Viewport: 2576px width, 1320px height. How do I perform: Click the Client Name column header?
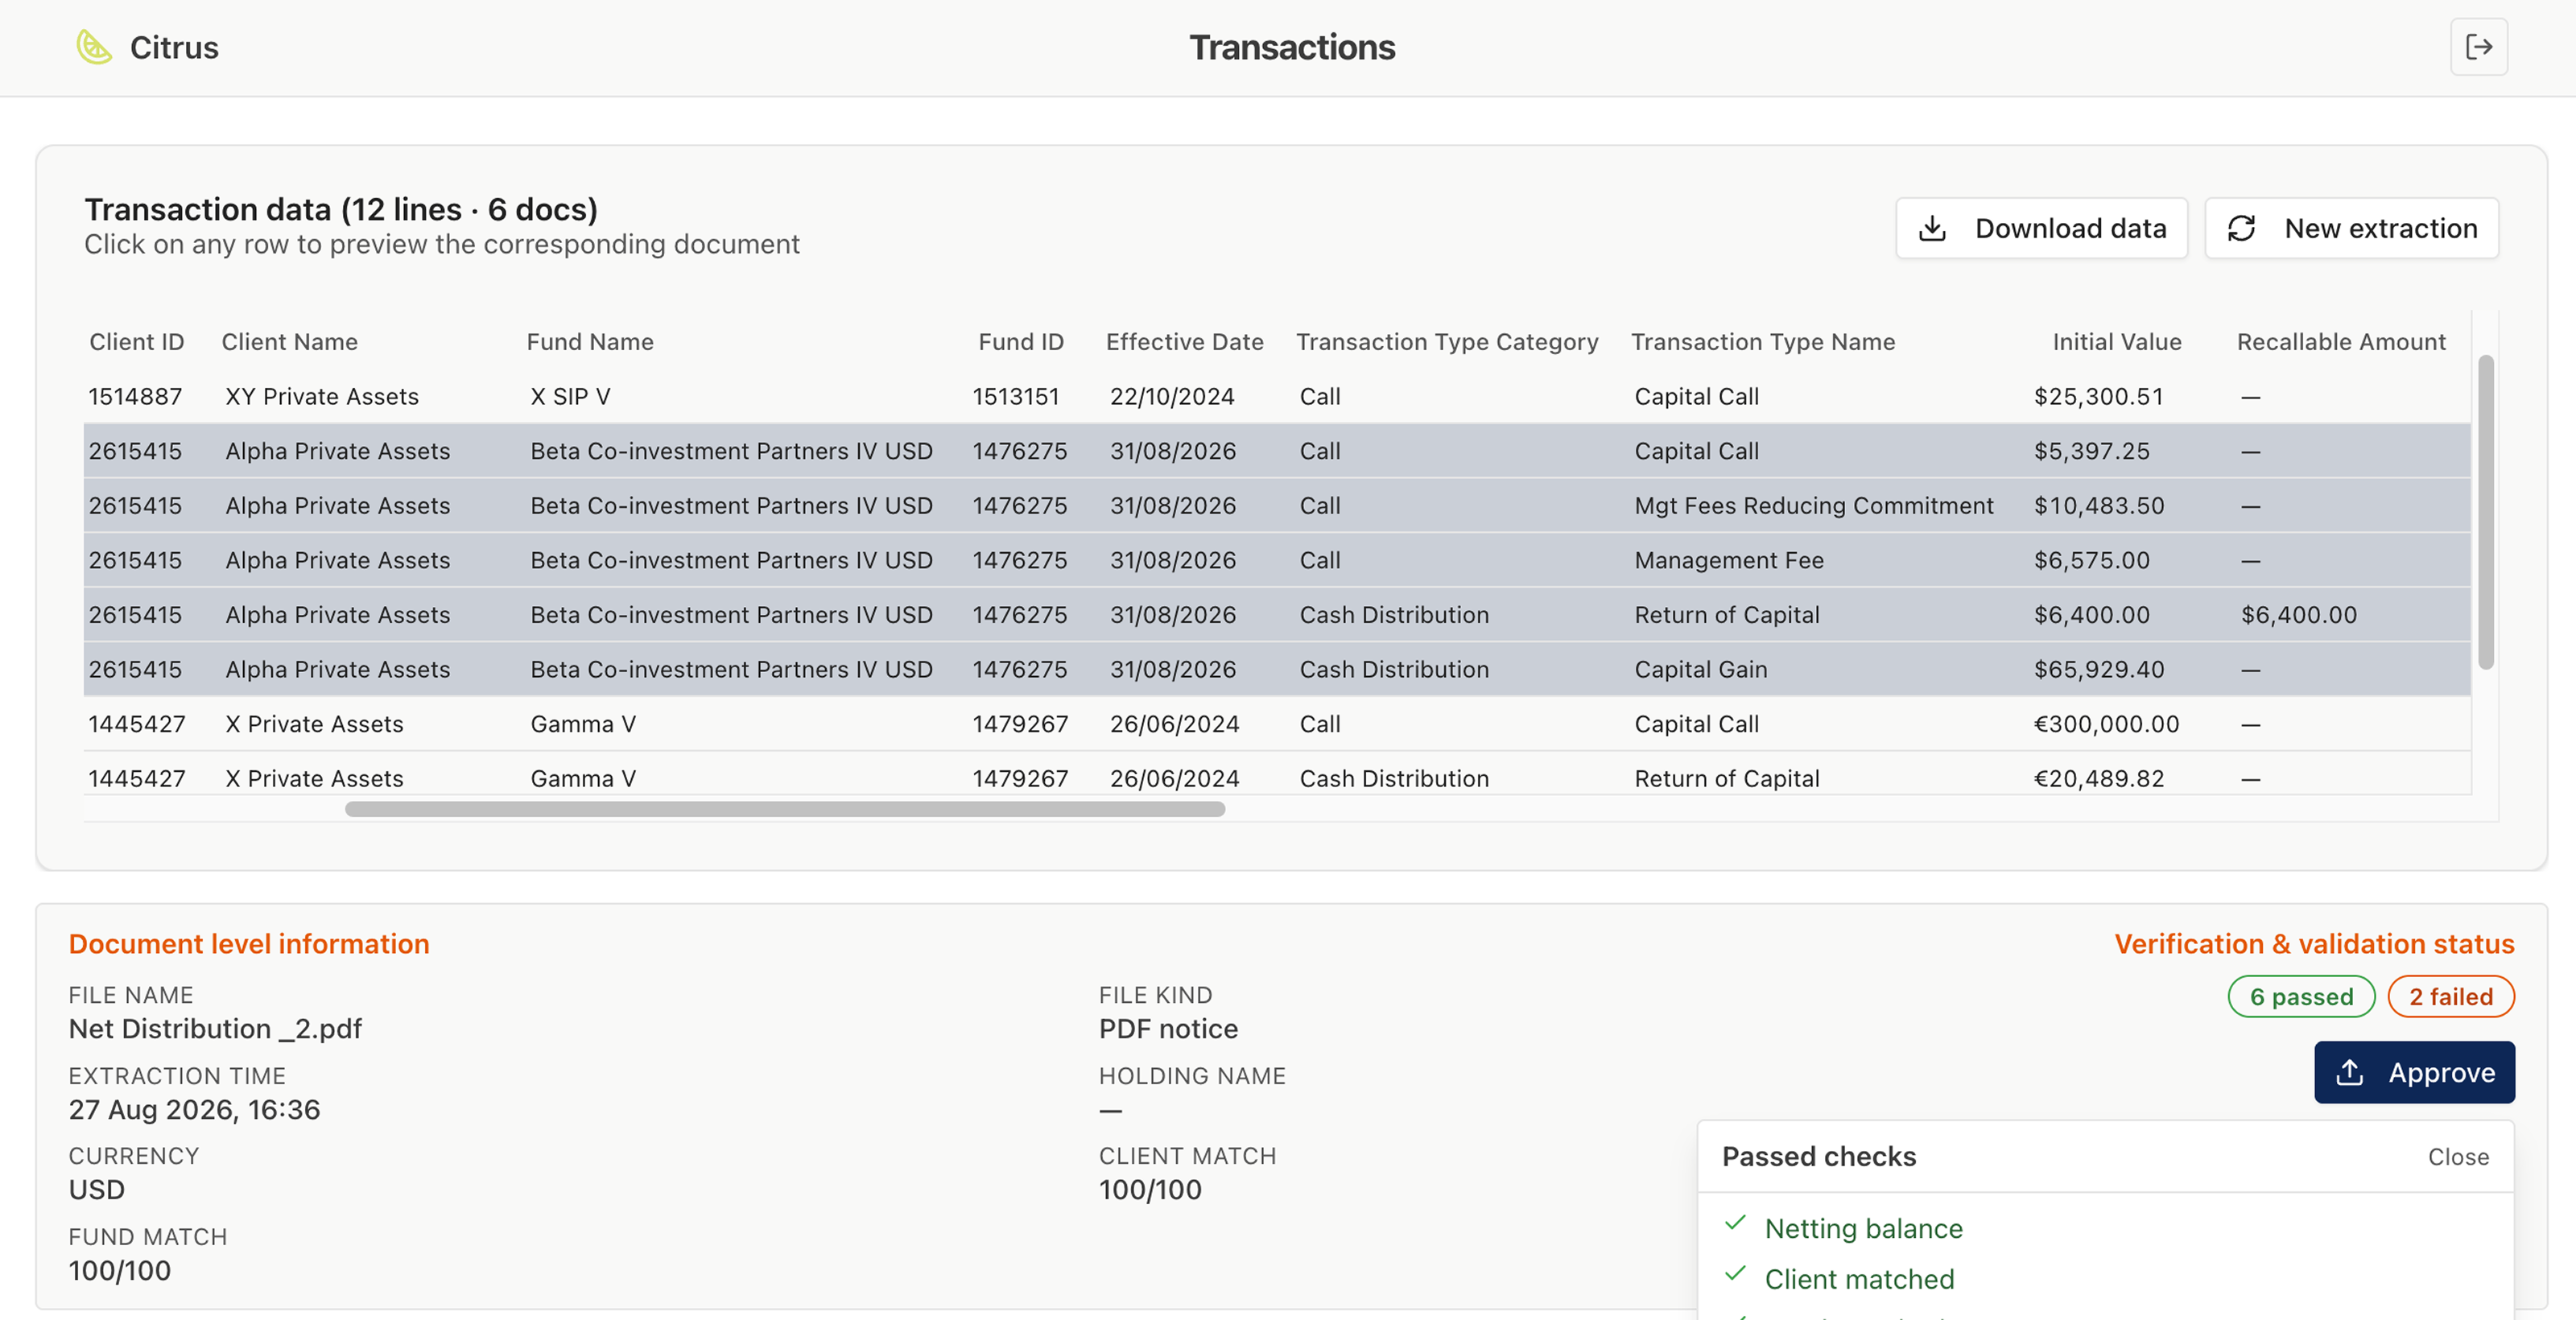point(289,342)
